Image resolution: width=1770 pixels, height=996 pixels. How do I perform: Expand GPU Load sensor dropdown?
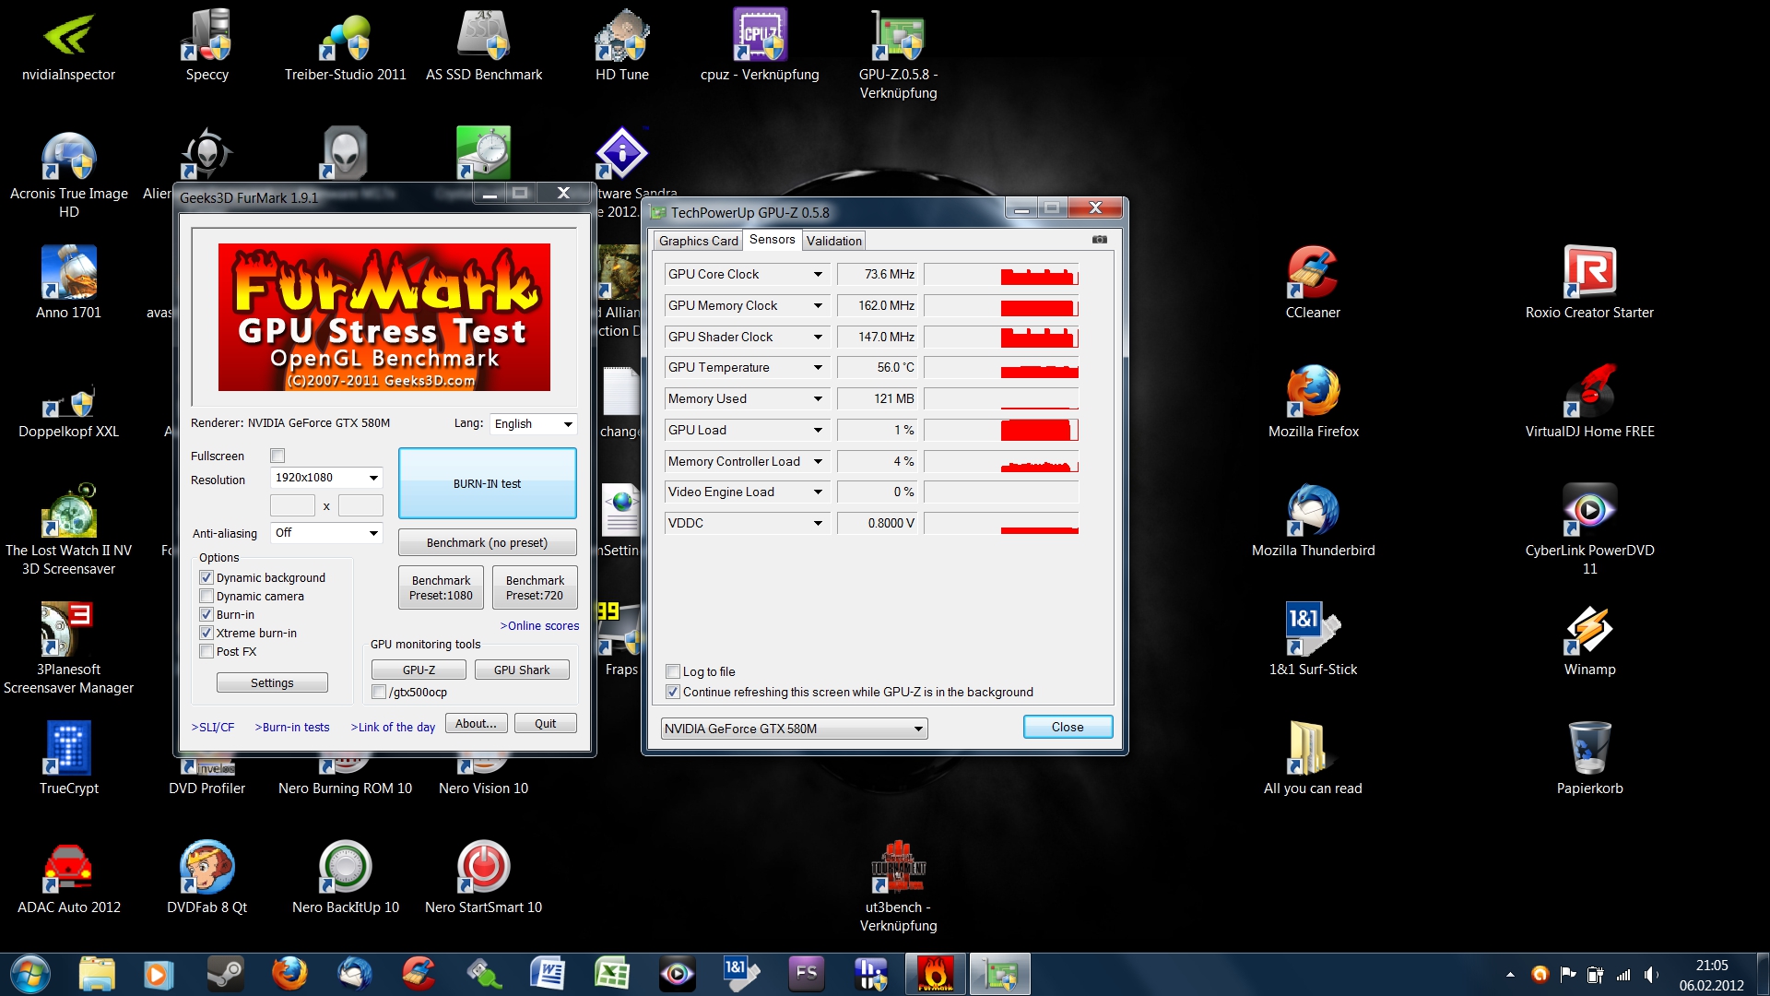tap(817, 430)
